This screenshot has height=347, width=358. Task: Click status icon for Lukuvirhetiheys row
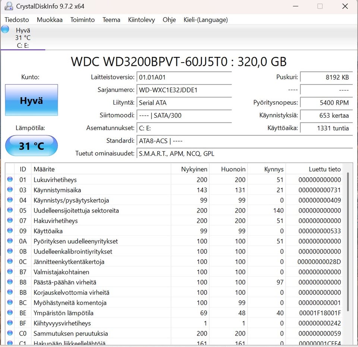coord(10,179)
